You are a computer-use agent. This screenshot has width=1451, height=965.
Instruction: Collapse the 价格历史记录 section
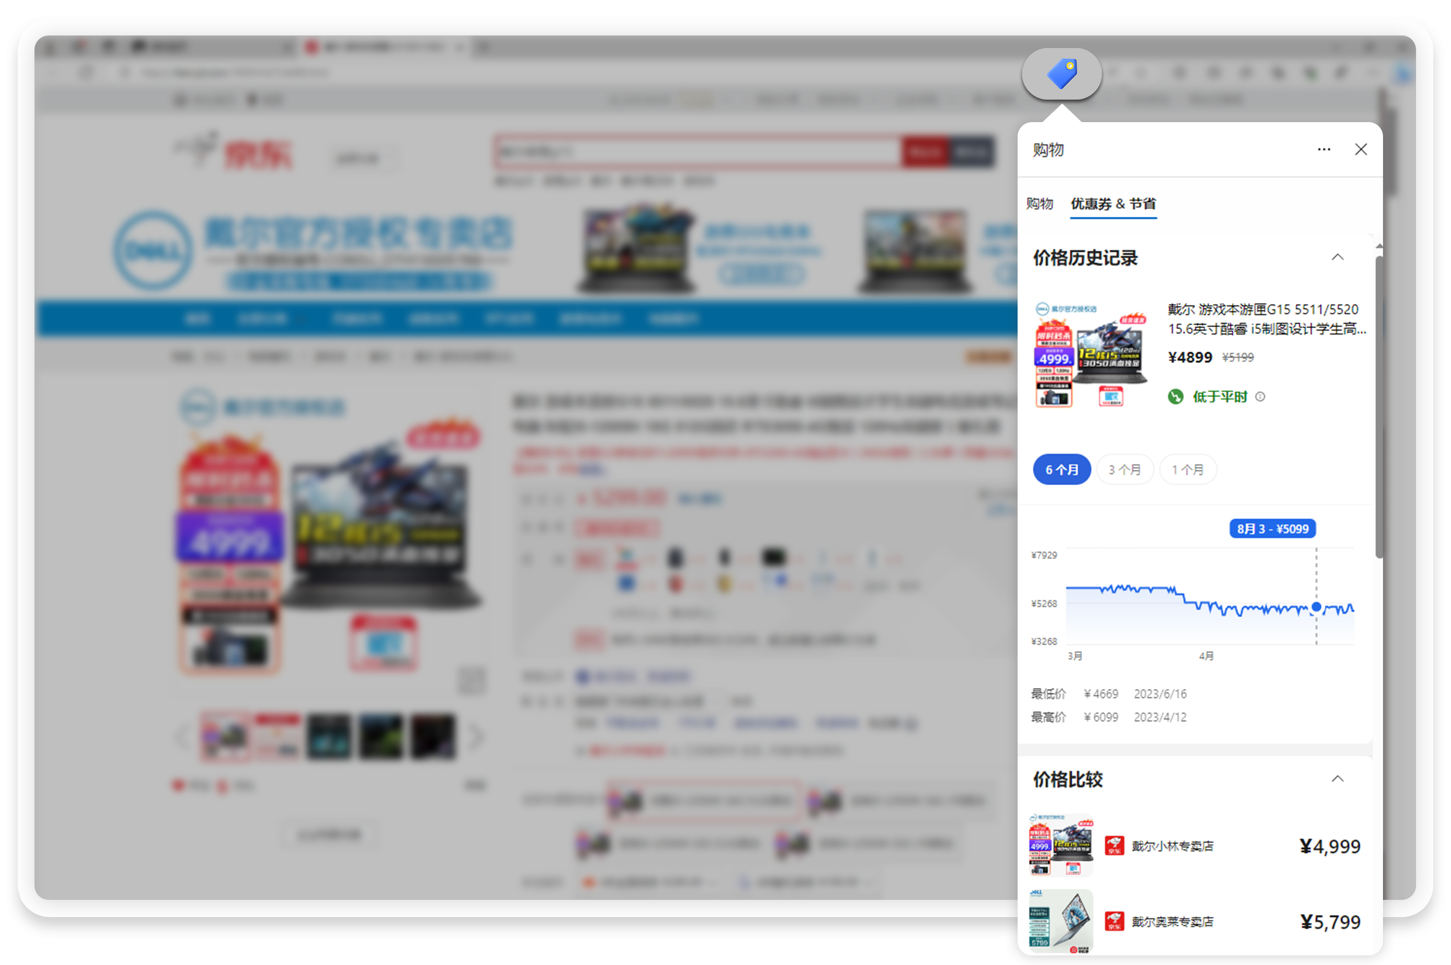click(x=1337, y=257)
